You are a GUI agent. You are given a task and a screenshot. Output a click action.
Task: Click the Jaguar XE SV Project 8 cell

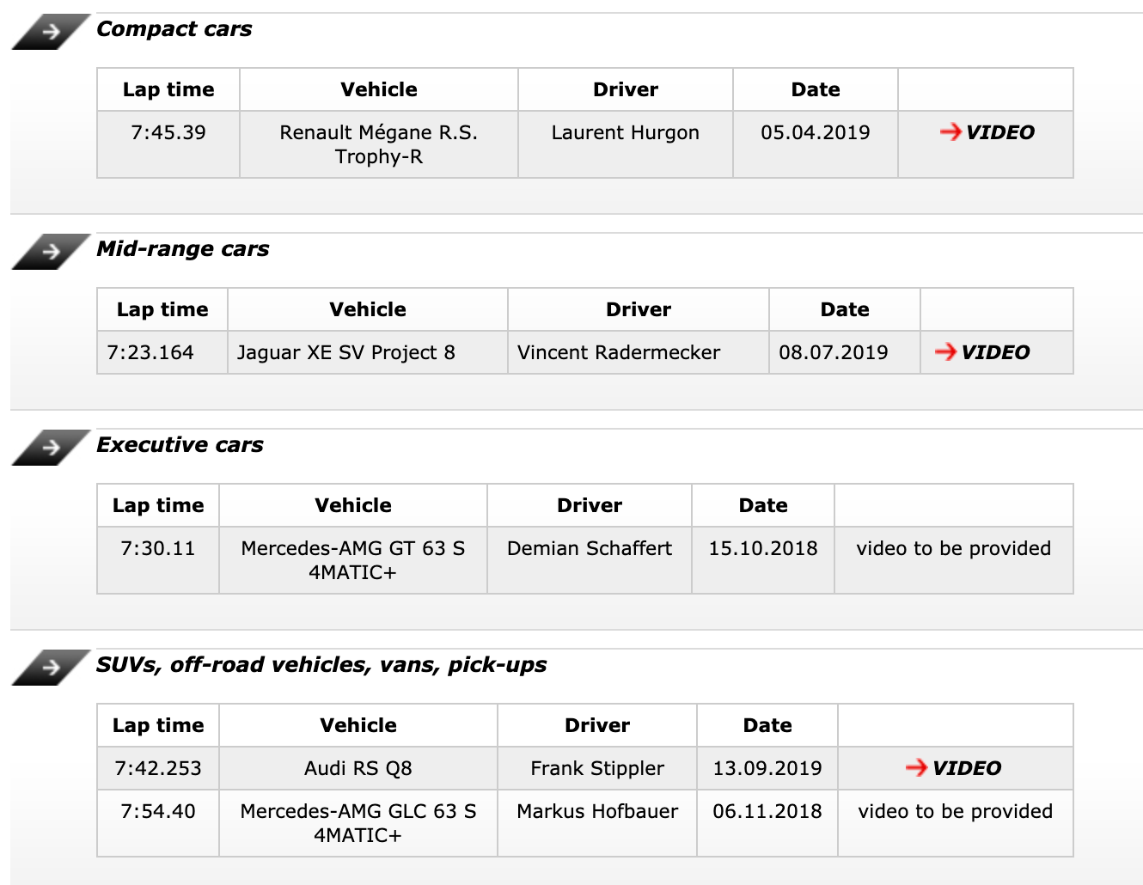pyautogui.click(x=346, y=352)
